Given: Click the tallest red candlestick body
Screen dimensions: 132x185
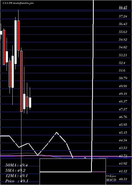Looking at the screenshot, I should (x=21, y=81).
